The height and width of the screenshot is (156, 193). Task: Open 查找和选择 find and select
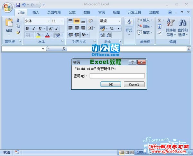pos(183,28)
